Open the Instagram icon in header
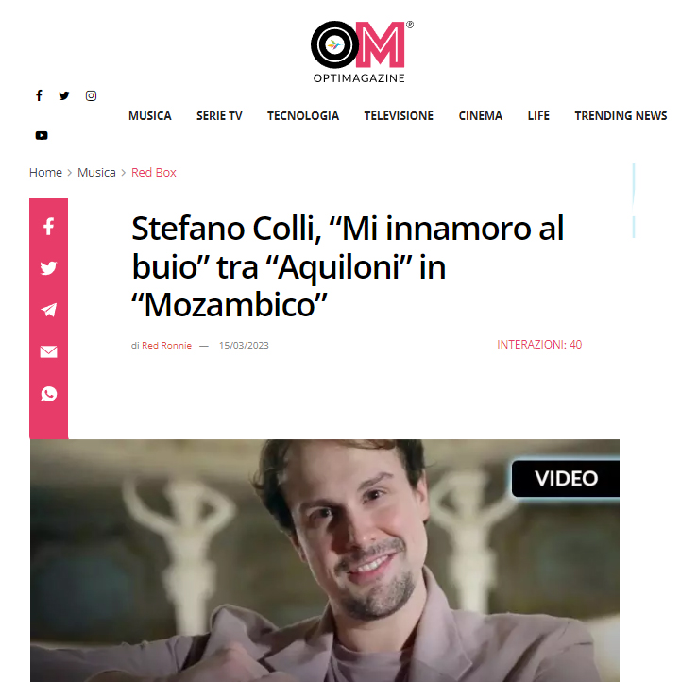Image resolution: width=681 pixels, height=682 pixels. point(91,95)
